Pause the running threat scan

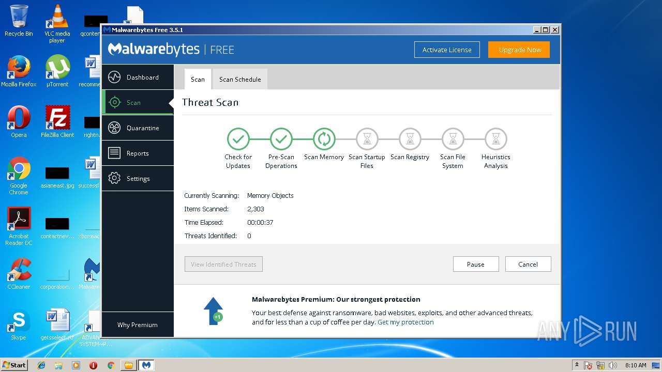[476, 264]
